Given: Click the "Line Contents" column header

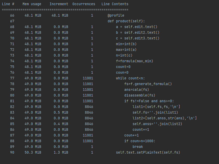Looking at the screenshot, I should coord(115,4).
